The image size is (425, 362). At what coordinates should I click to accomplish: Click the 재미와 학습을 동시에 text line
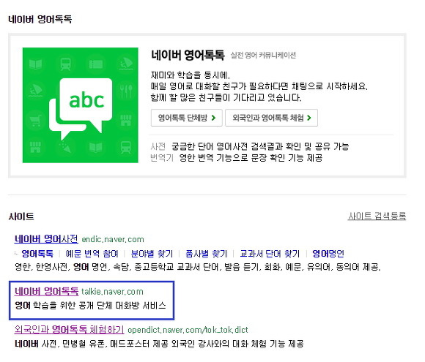[x=191, y=75]
